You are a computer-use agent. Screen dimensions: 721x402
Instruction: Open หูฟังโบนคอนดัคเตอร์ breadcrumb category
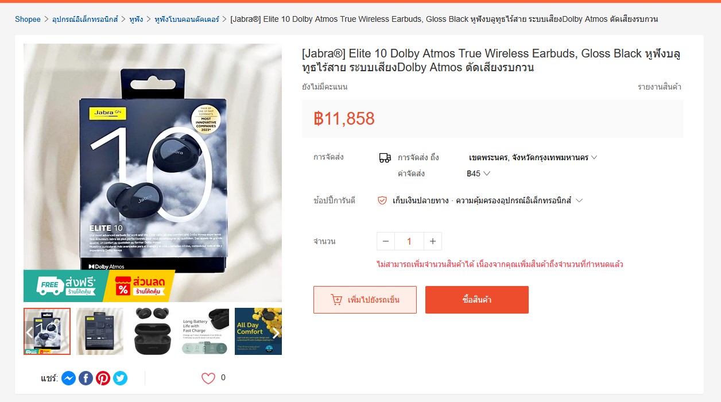click(187, 19)
